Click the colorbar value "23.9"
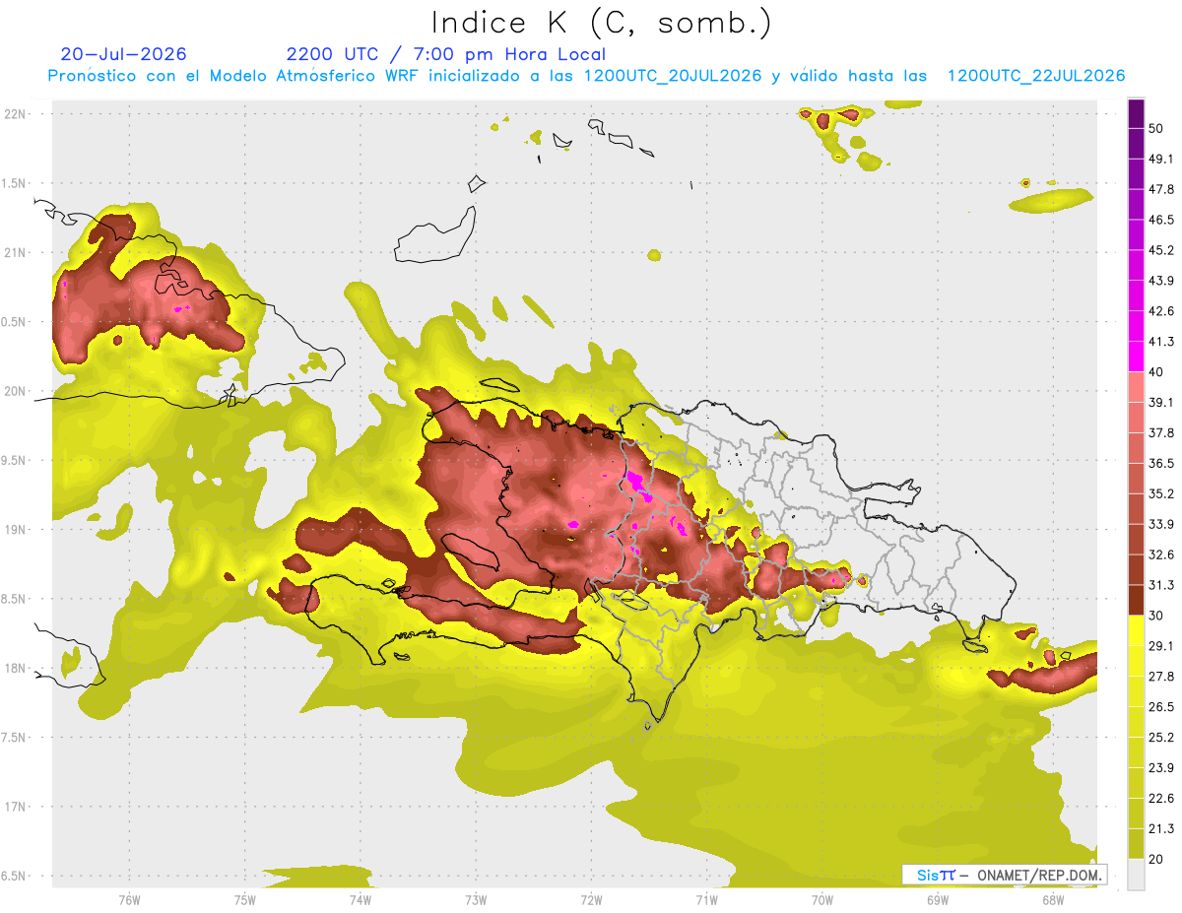Screen dimensions: 1182x913 [1161, 768]
